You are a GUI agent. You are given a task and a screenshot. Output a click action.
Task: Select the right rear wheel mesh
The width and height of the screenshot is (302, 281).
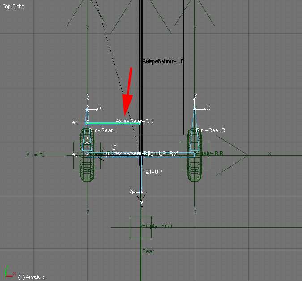pos(195,155)
